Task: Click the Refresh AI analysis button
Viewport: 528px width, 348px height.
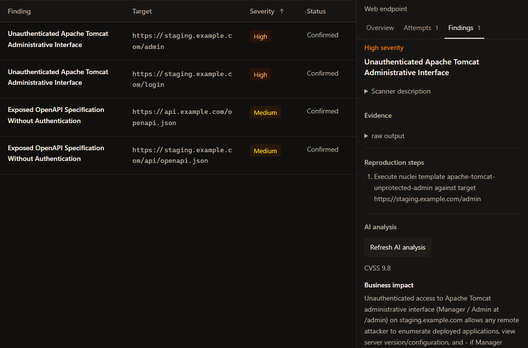Action: (x=398, y=247)
